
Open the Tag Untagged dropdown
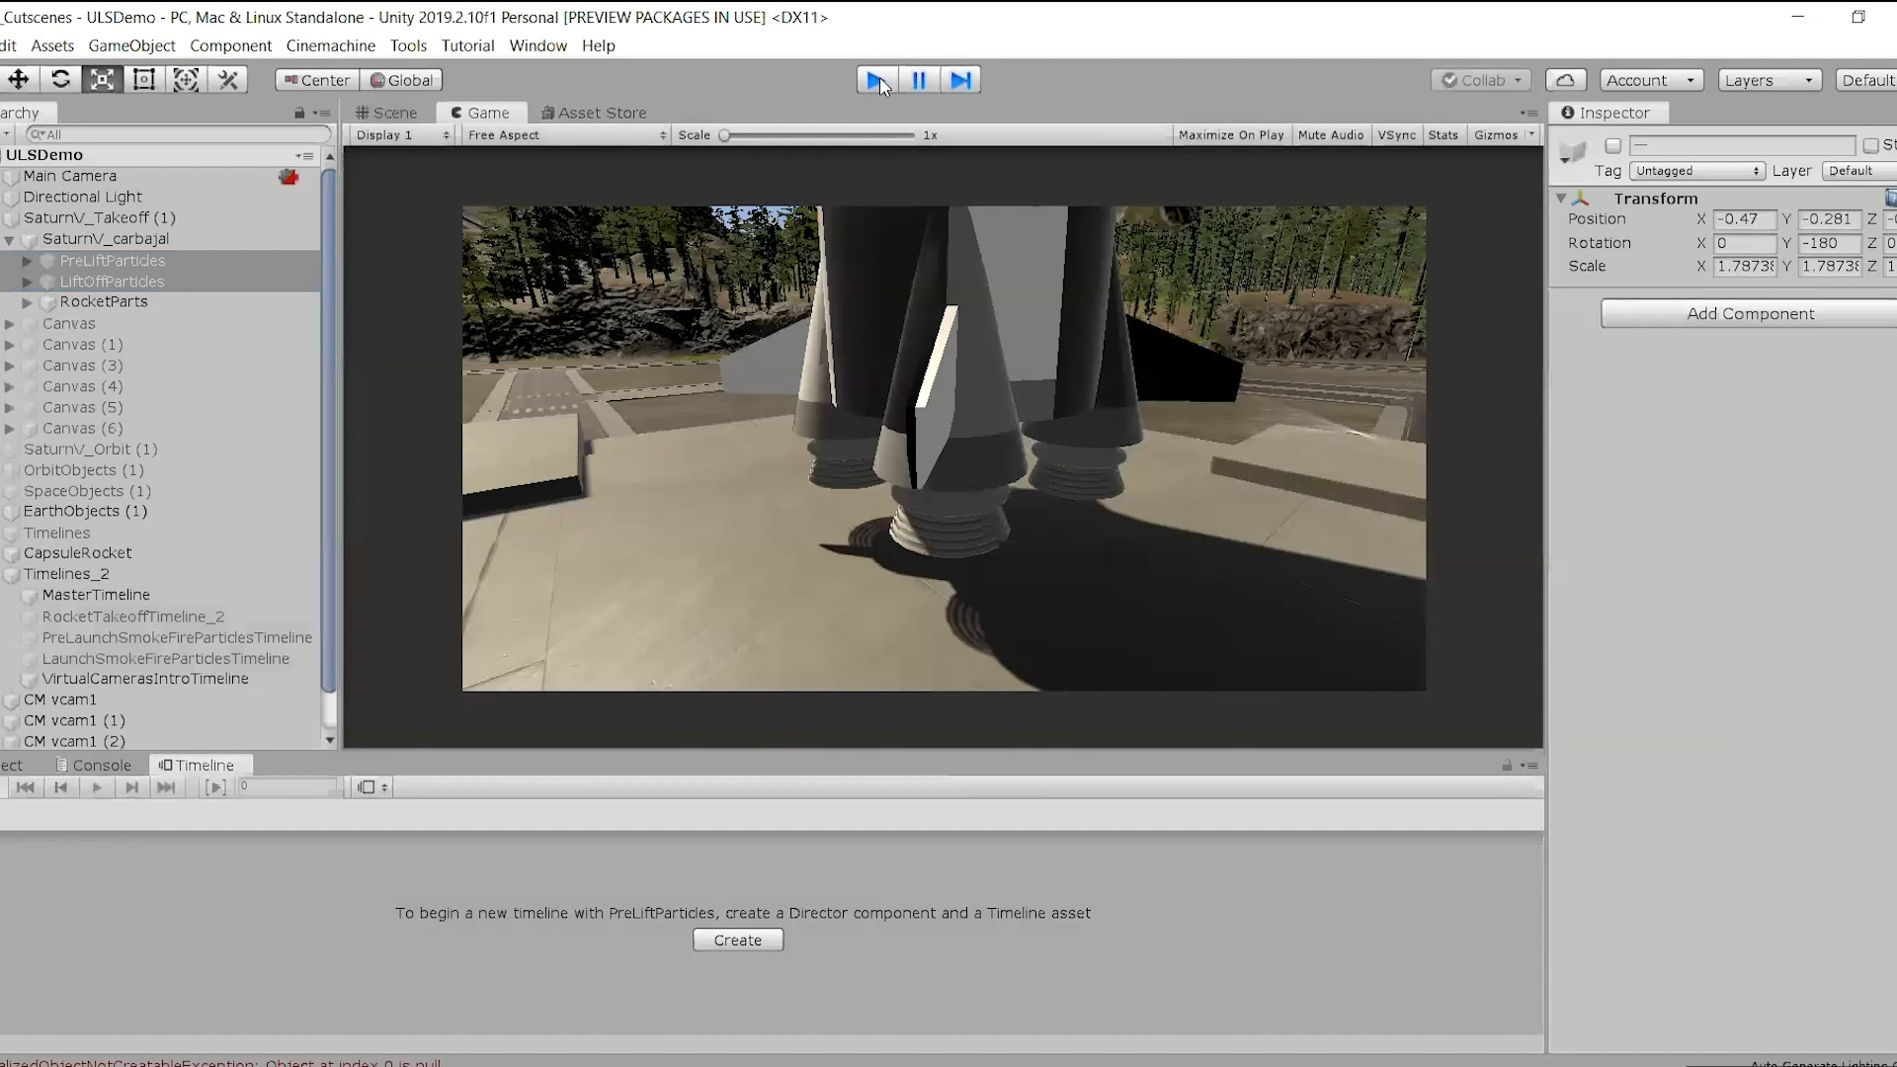[1696, 171]
